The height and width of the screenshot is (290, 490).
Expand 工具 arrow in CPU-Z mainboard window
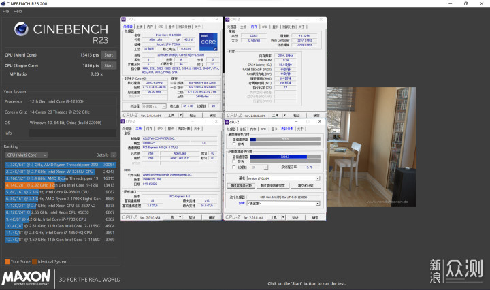180,217
